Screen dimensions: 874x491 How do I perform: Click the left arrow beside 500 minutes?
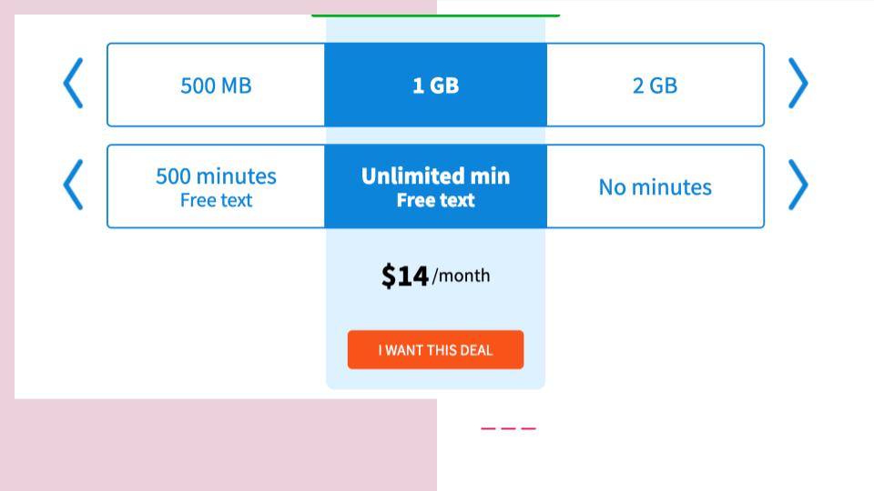point(73,185)
